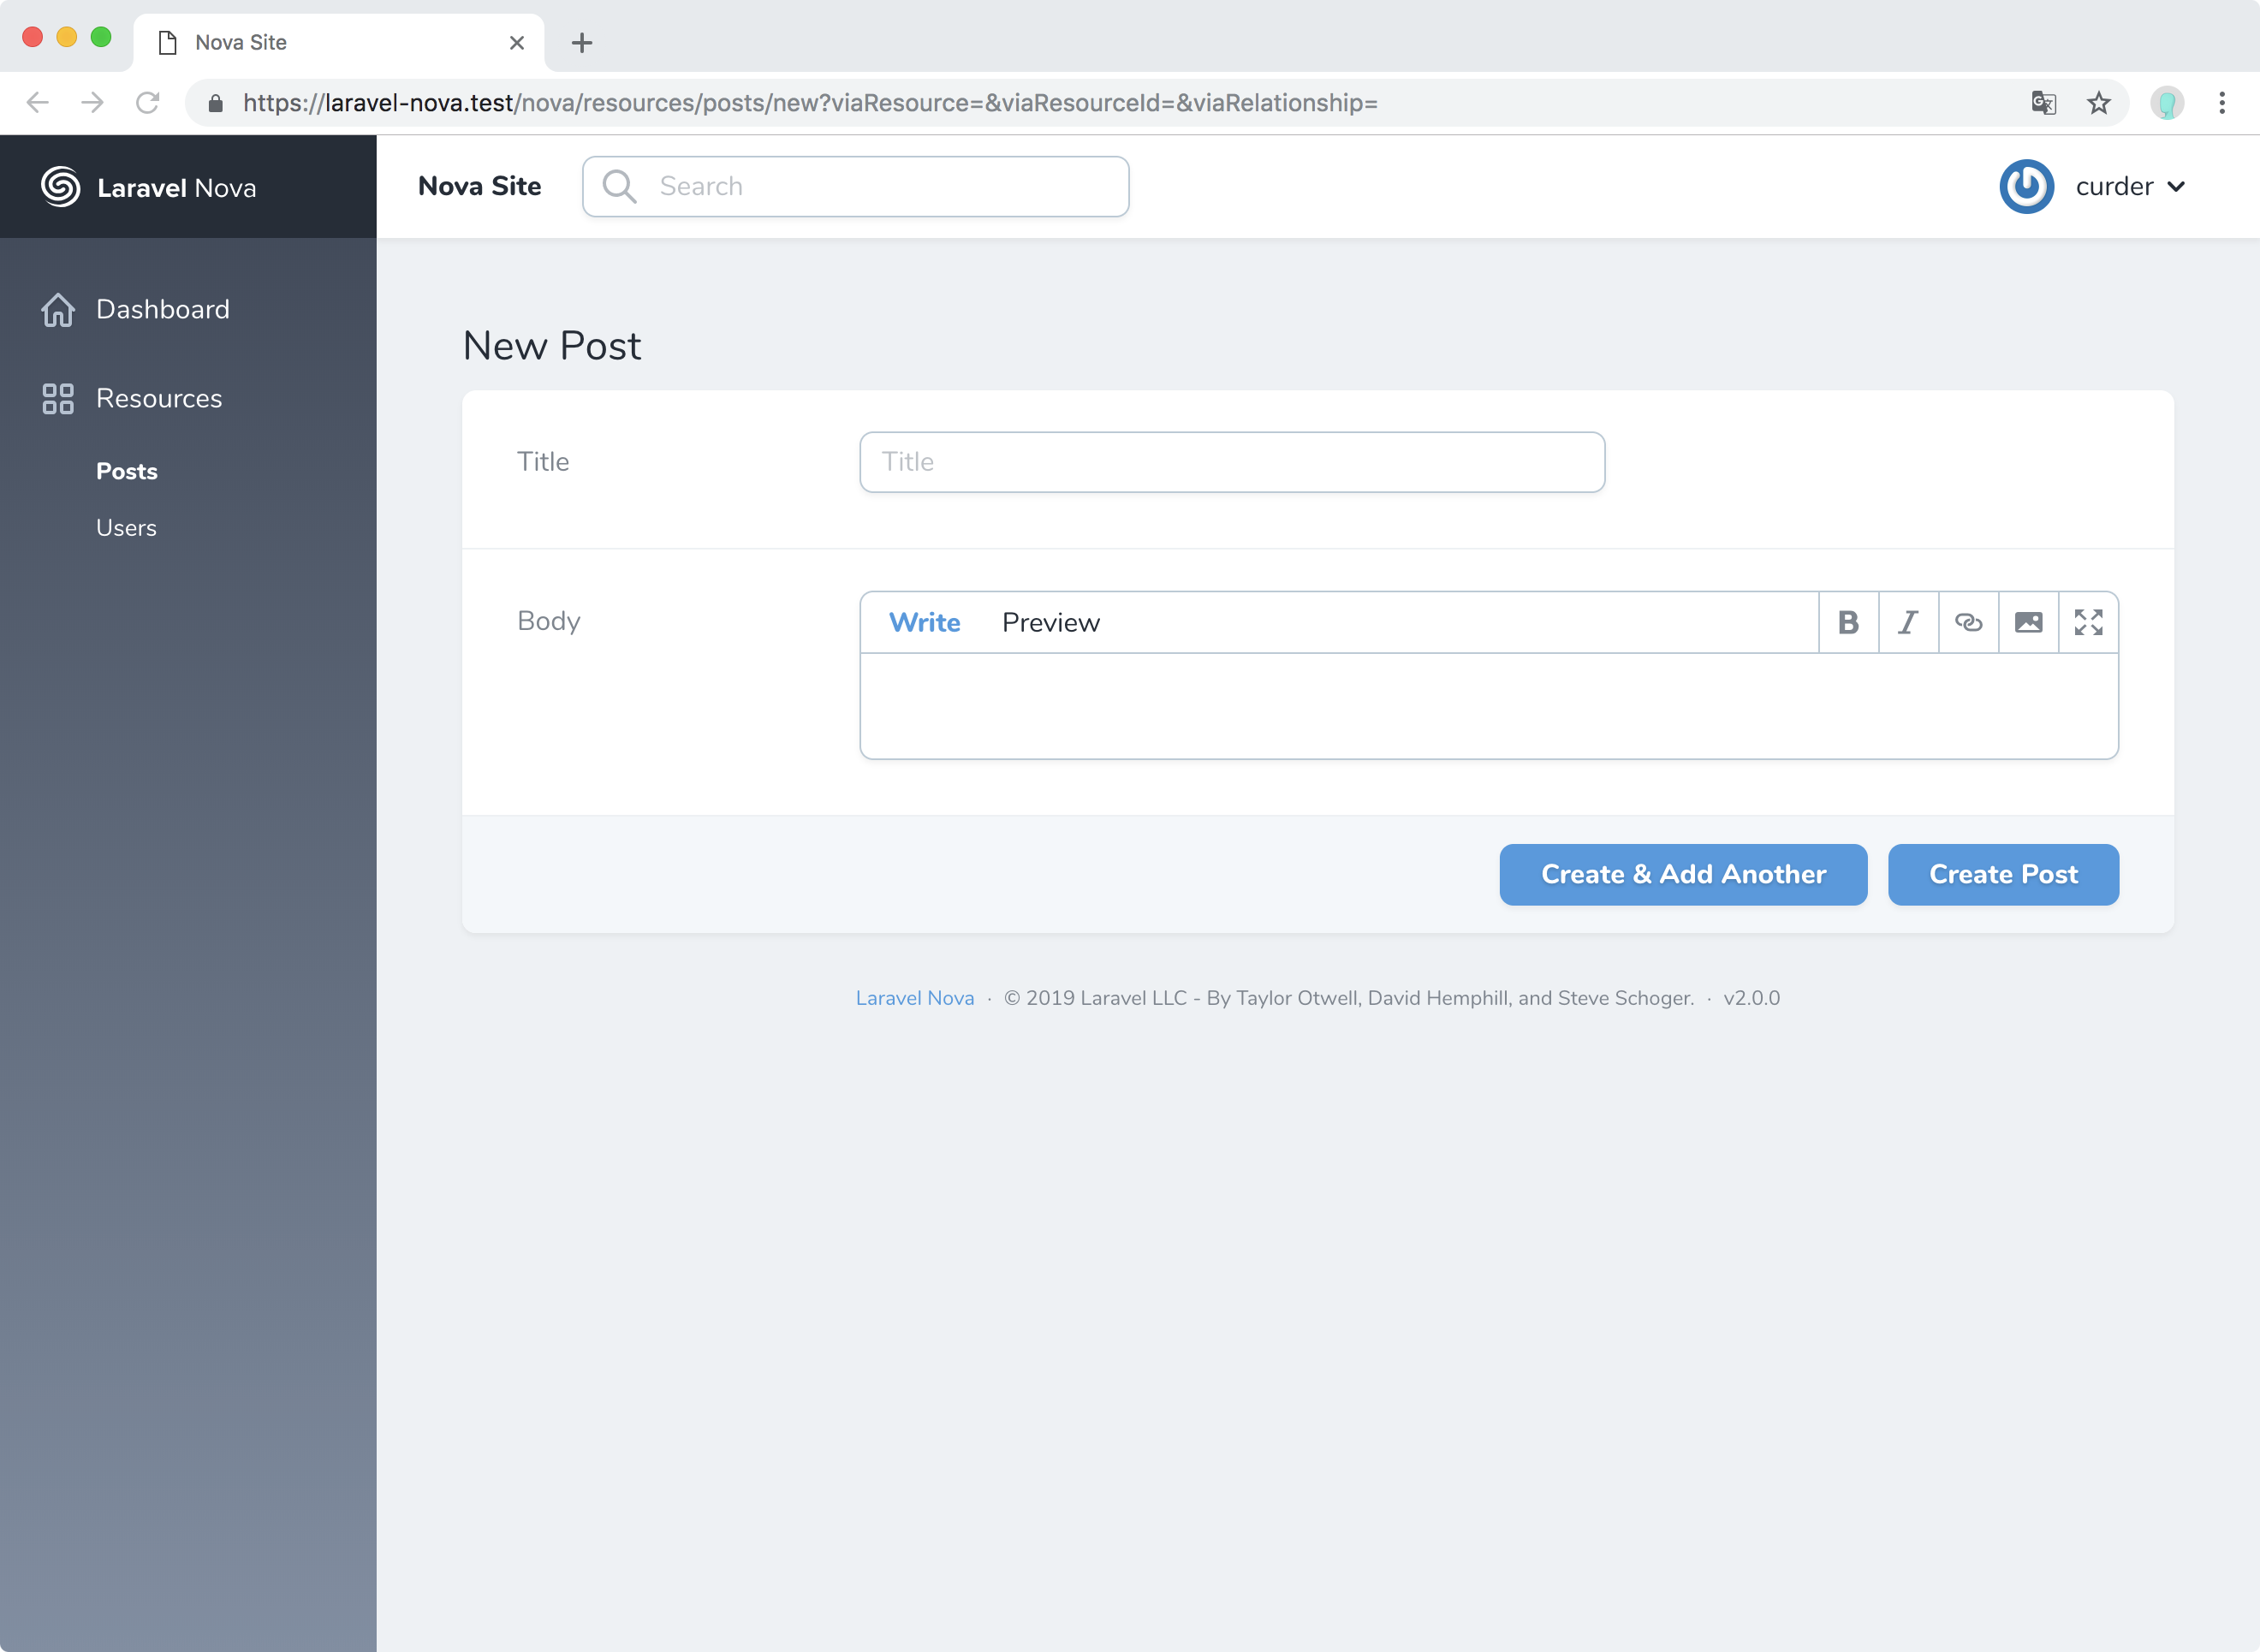Follow the Laravel Nova footer link

914,998
